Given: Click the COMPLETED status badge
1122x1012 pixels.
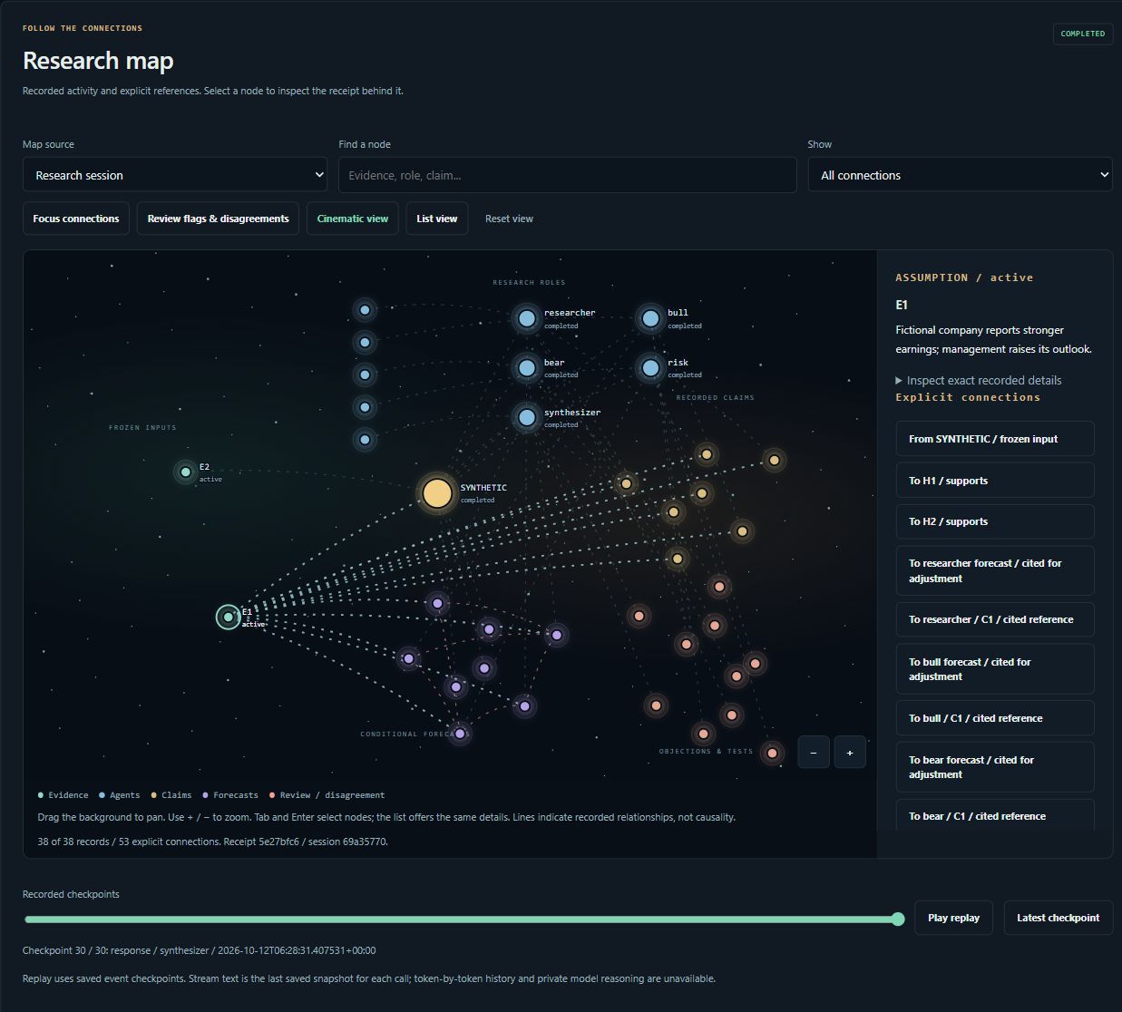Looking at the screenshot, I should coord(1083,34).
